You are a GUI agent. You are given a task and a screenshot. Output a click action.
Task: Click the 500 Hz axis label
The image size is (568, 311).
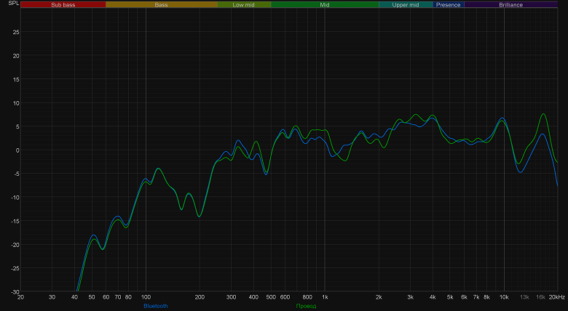(271, 297)
